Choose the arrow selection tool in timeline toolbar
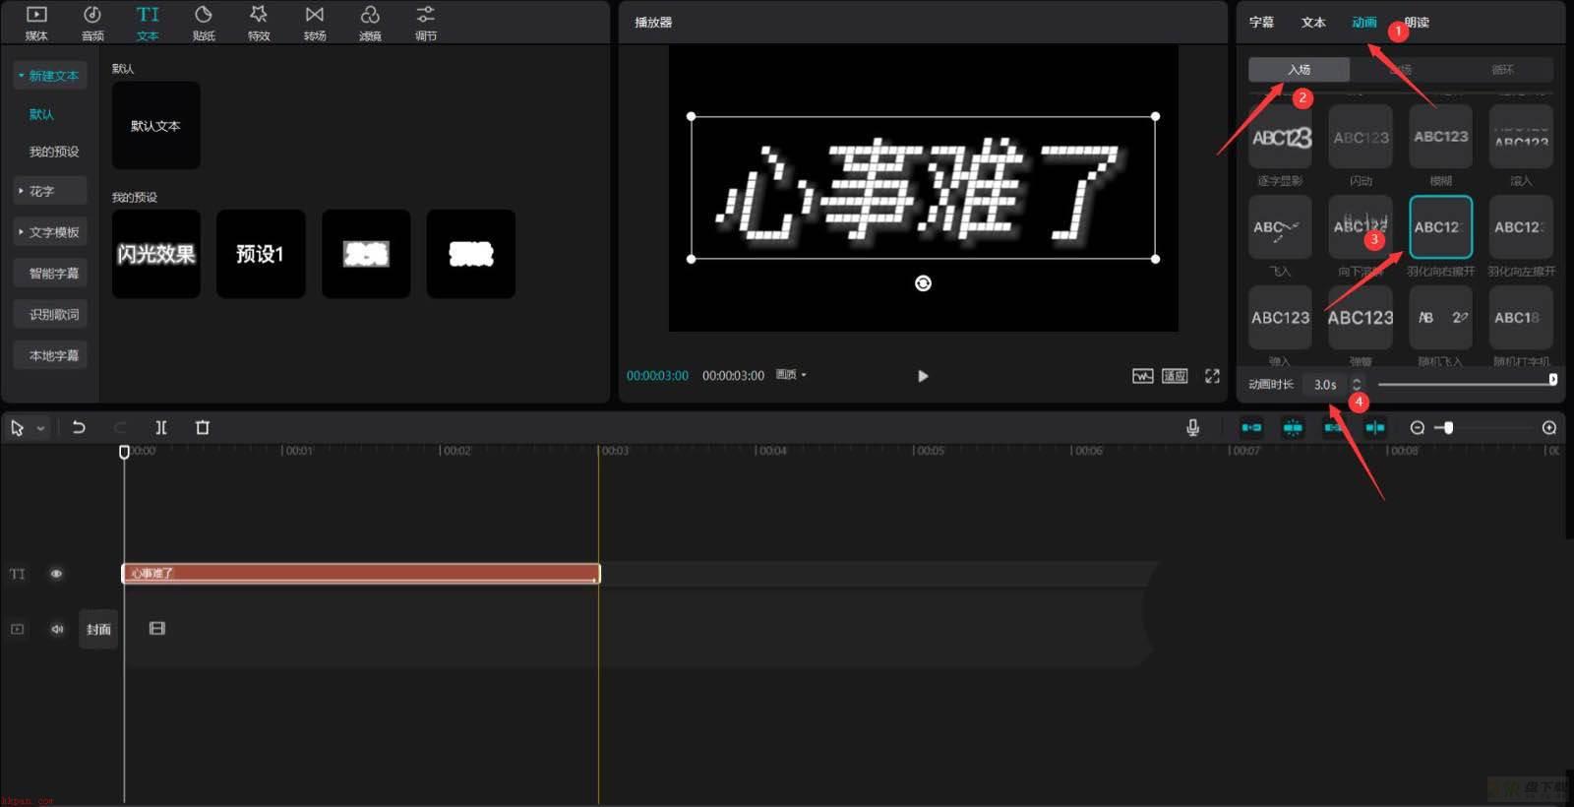 17,427
